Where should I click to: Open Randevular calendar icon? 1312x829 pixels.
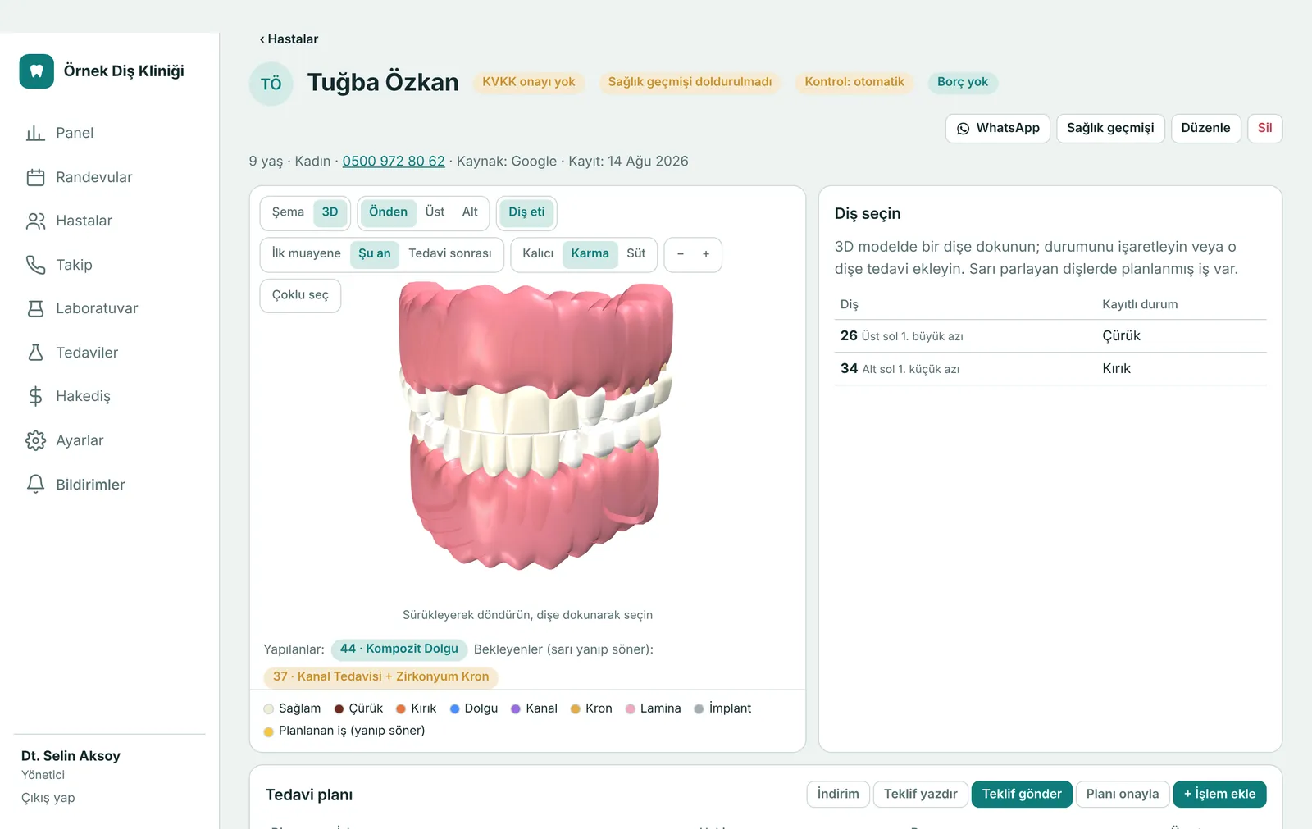tap(35, 177)
